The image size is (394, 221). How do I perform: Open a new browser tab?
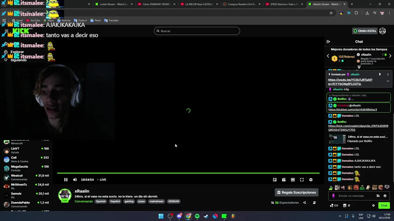352,4
